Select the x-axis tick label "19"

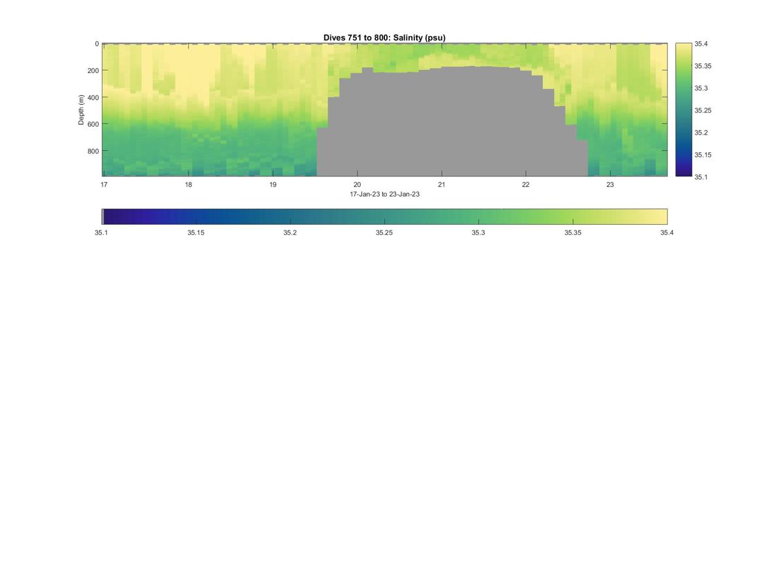click(x=273, y=185)
